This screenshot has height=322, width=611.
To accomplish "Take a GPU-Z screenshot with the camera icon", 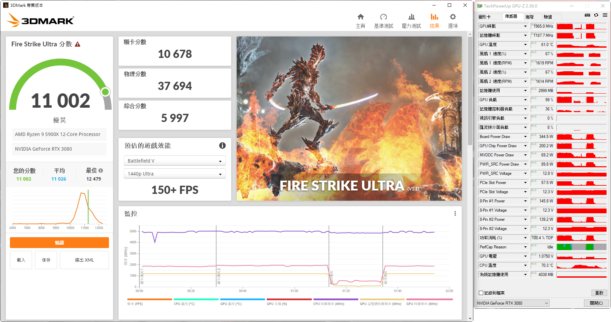I will click(x=587, y=15).
